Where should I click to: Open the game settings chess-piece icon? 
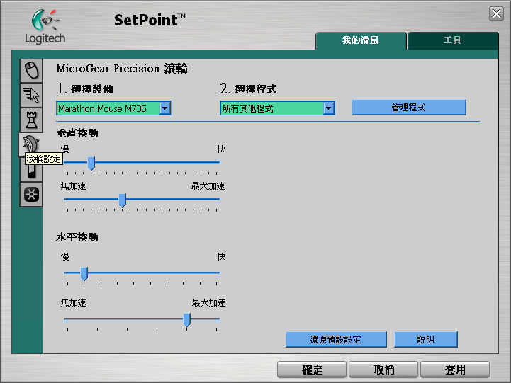click(x=32, y=120)
